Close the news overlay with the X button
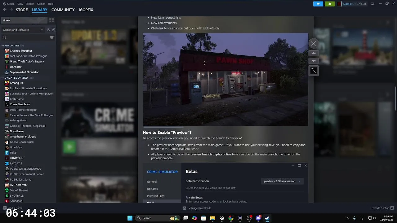The image size is (397, 223). (314, 43)
